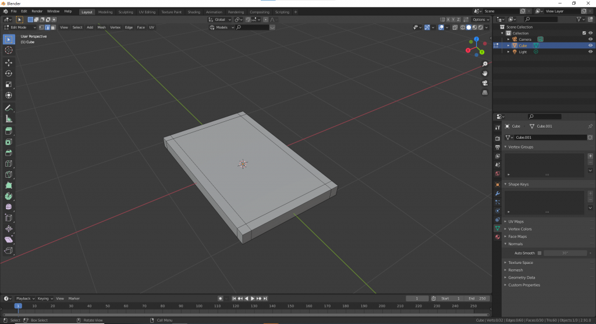Activate the Move tool
This screenshot has height=324, width=596.
[9, 62]
